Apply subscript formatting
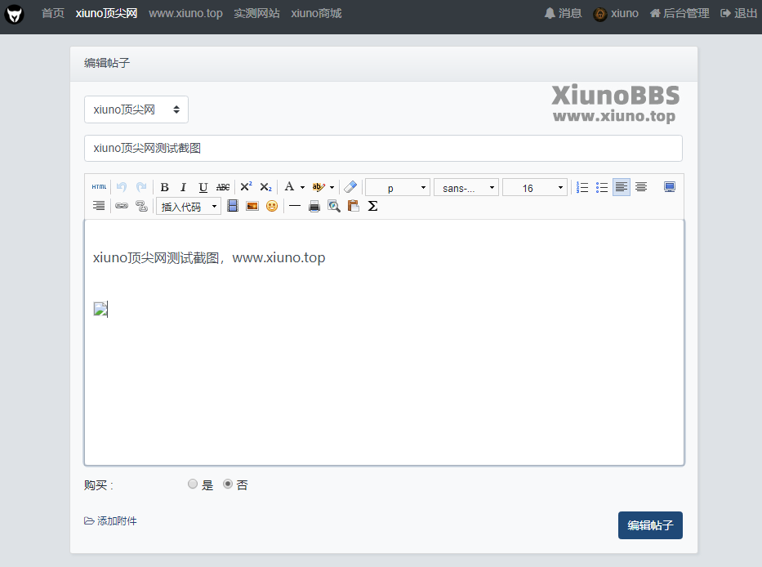Image resolution: width=762 pixels, height=567 pixels. tap(265, 187)
